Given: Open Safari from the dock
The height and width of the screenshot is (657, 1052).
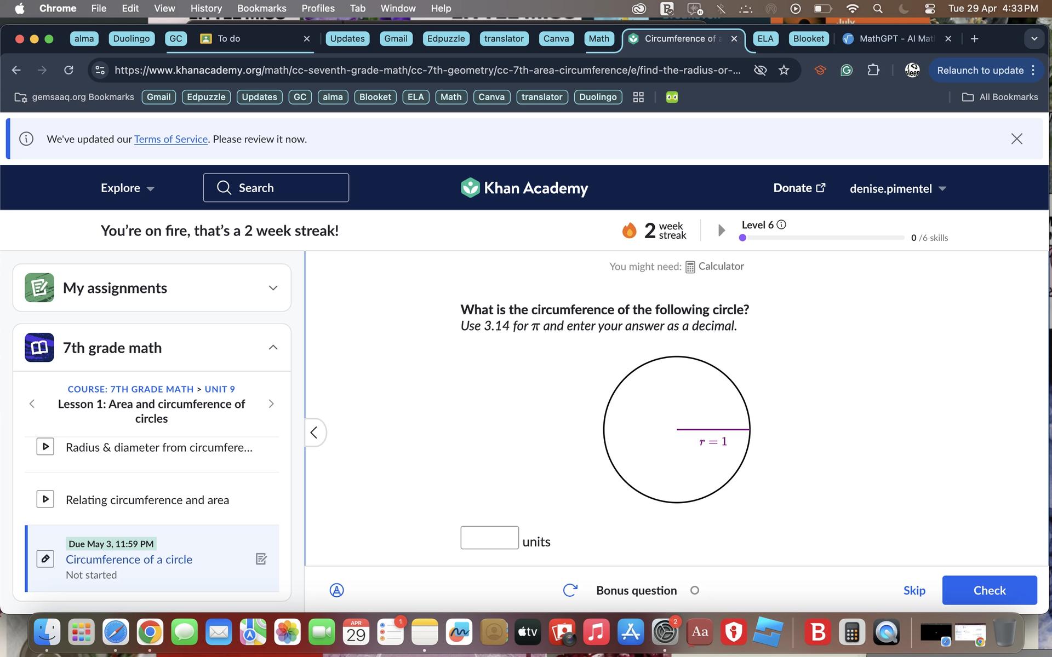Looking at the screenshot, I should tap(116, 632).
